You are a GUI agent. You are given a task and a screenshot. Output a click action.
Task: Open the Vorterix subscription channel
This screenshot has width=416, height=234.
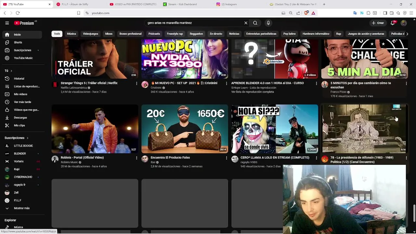21,162
